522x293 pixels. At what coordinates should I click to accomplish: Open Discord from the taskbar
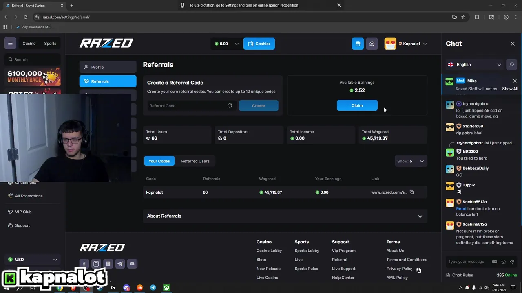tap(126, 288)
